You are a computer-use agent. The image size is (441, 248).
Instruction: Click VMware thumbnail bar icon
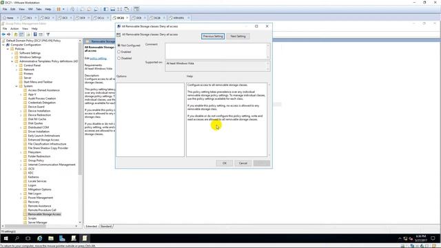(x=112, y=9)
